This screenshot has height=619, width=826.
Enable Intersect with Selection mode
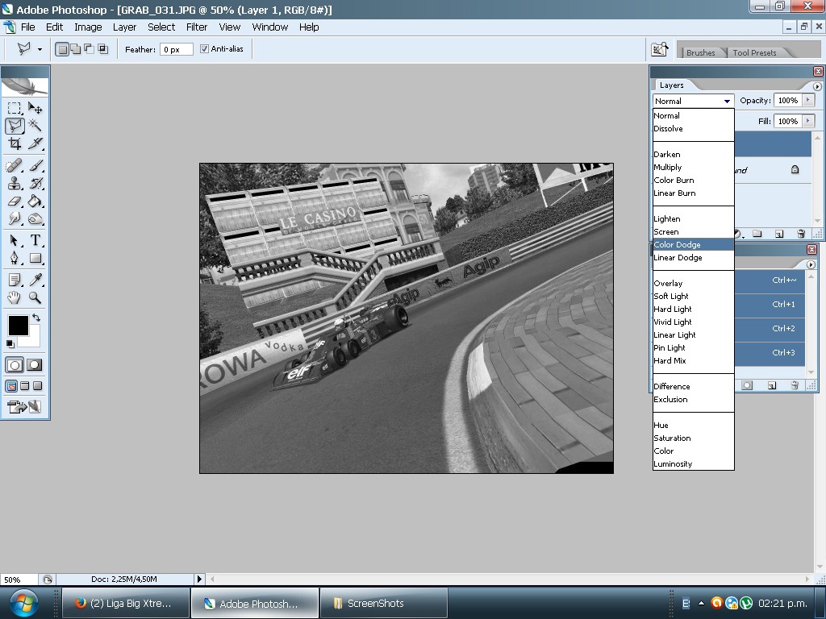(x=102, y=49)
